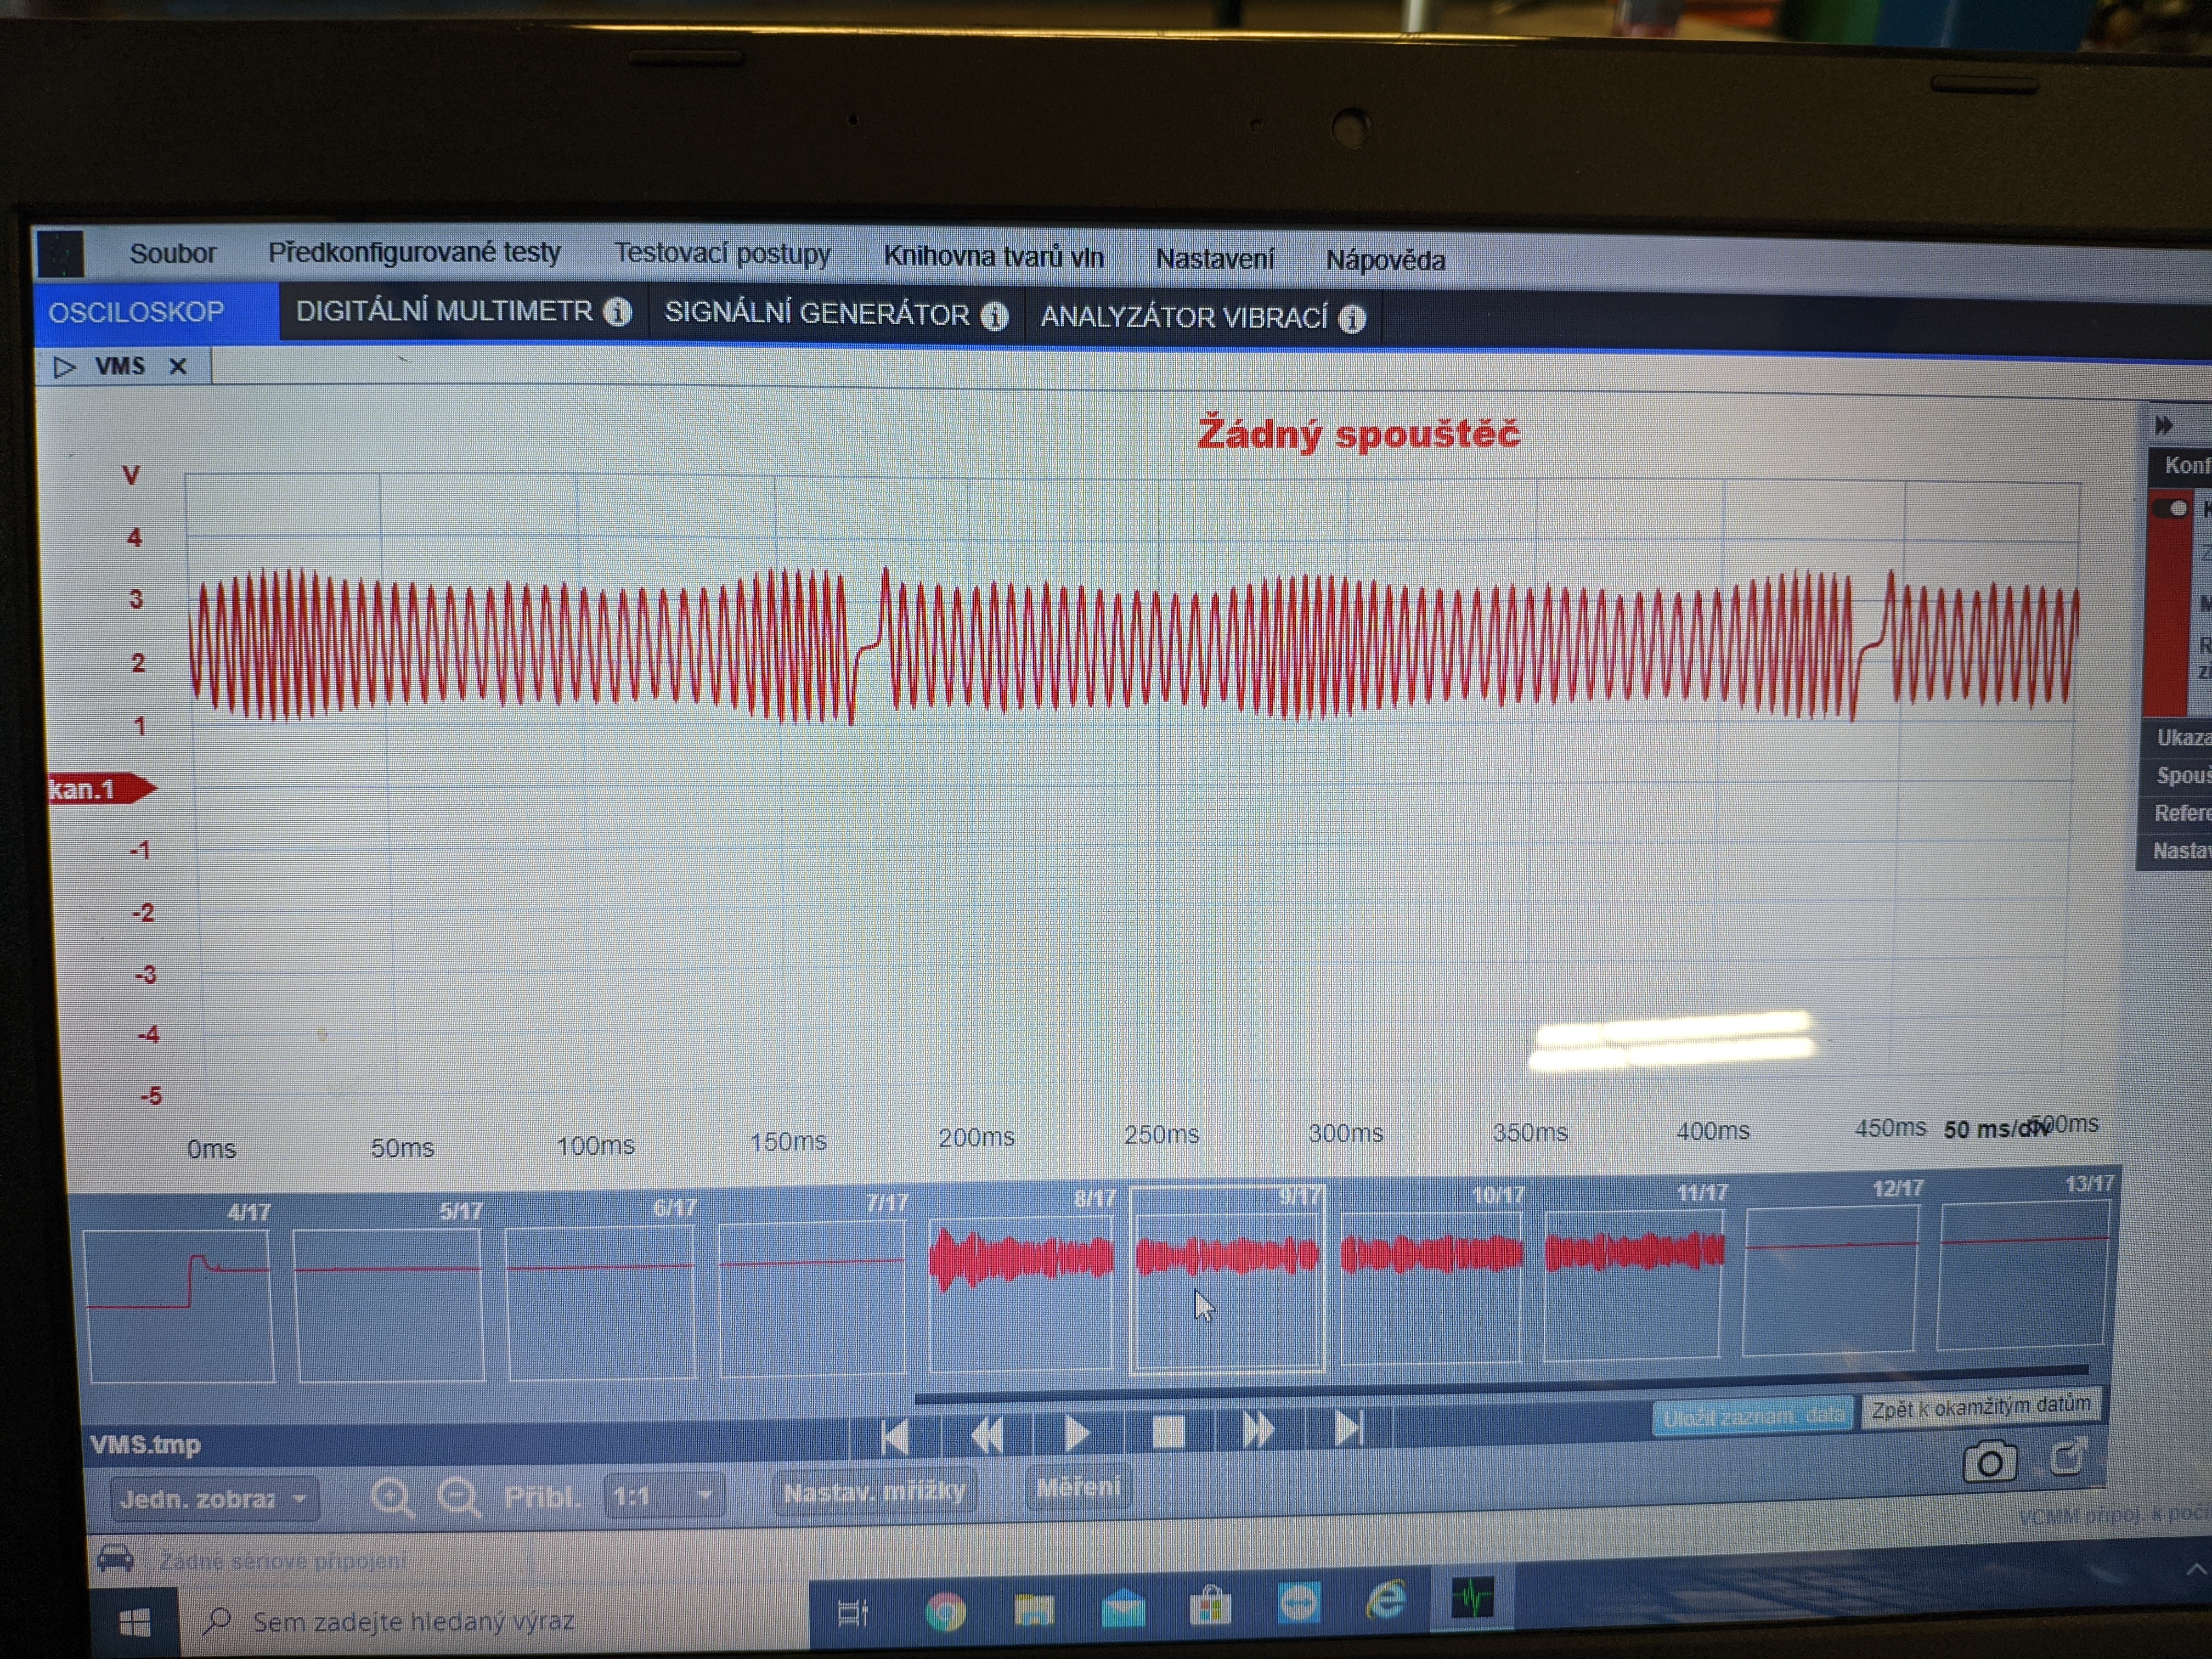The image size is (2212, 1659).
Task: Click the zoom in magnifier icon
Action: tap(392, 1497)
